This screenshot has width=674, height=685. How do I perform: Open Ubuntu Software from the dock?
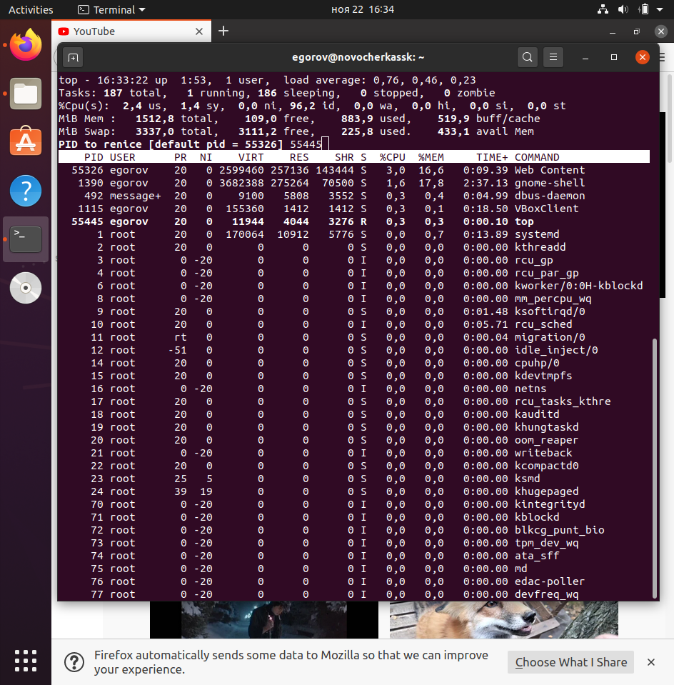point(26,142)
